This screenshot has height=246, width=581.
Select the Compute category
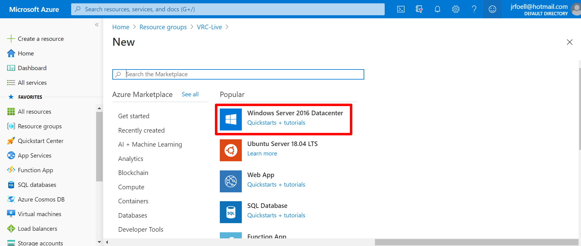point(131,187)
